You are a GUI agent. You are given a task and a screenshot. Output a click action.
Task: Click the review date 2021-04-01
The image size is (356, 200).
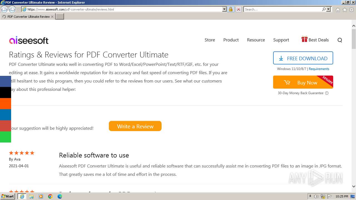click(19, 166)
